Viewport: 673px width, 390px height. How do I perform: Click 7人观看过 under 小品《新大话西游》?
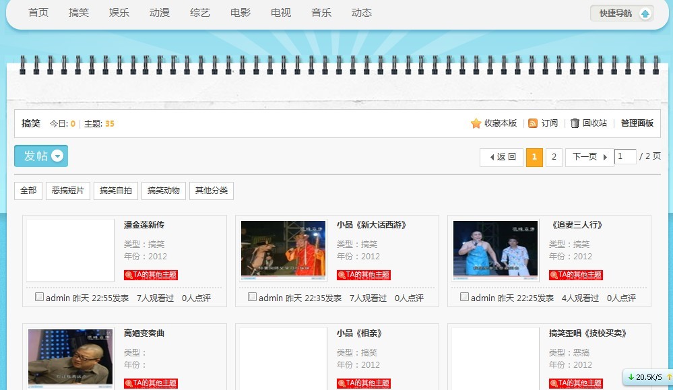[368, 298]
